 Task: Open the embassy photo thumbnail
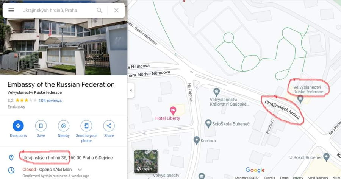64,37
